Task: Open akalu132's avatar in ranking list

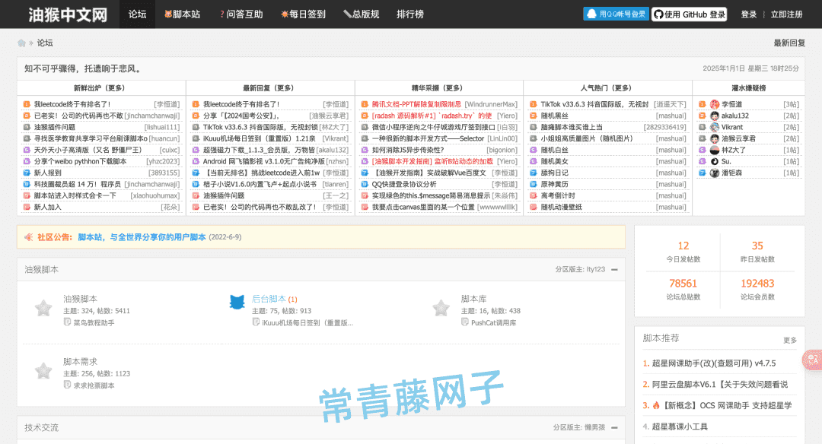Action: [715, 116]
